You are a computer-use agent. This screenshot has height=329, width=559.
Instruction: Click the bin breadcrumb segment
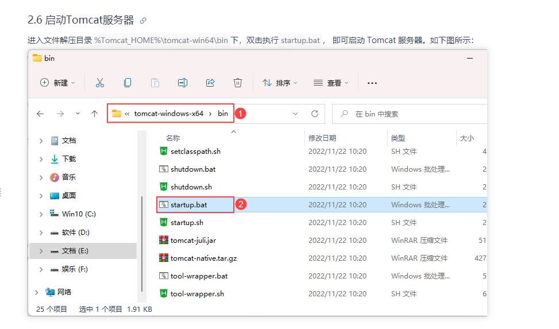pyautogui.click(x=223, y=114)
